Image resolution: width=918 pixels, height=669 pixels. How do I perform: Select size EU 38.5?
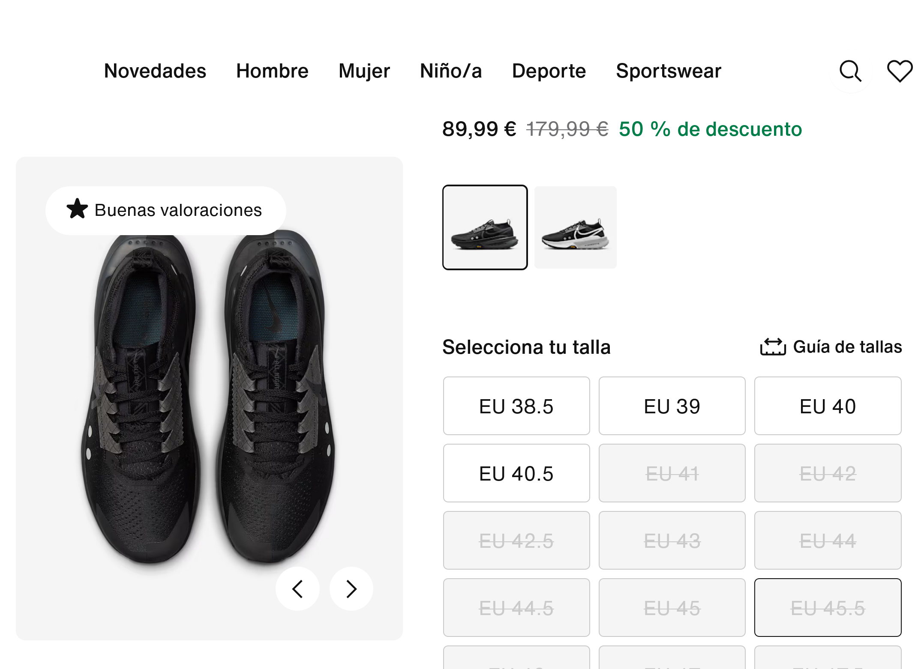click(516, 406)
